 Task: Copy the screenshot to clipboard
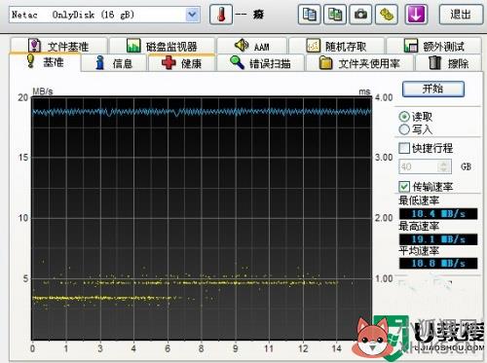click(335, 15)
